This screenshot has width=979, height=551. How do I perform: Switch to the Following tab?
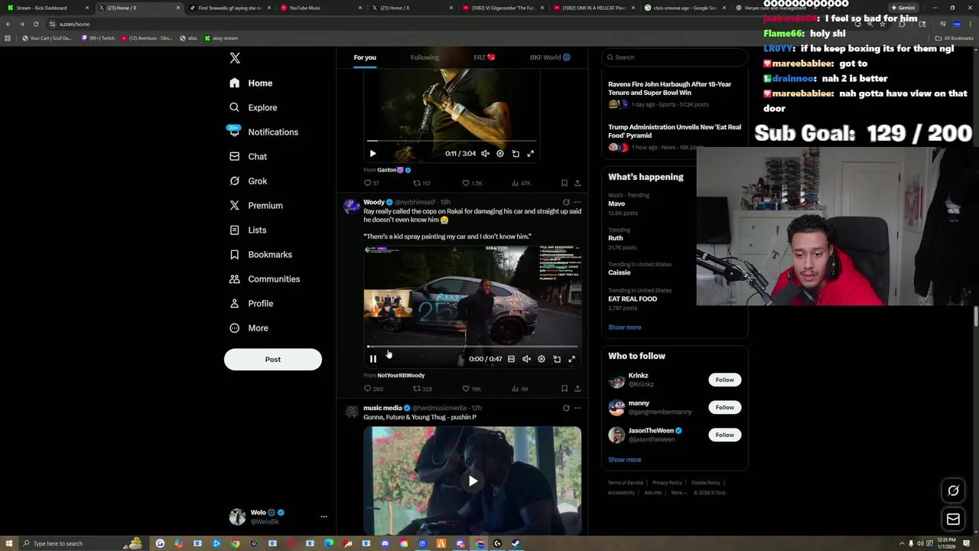424,57
